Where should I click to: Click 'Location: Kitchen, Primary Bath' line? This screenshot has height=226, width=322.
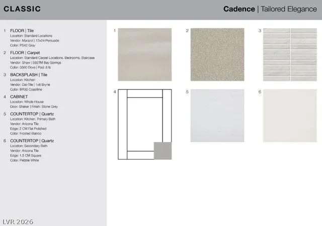coord(33,119)
